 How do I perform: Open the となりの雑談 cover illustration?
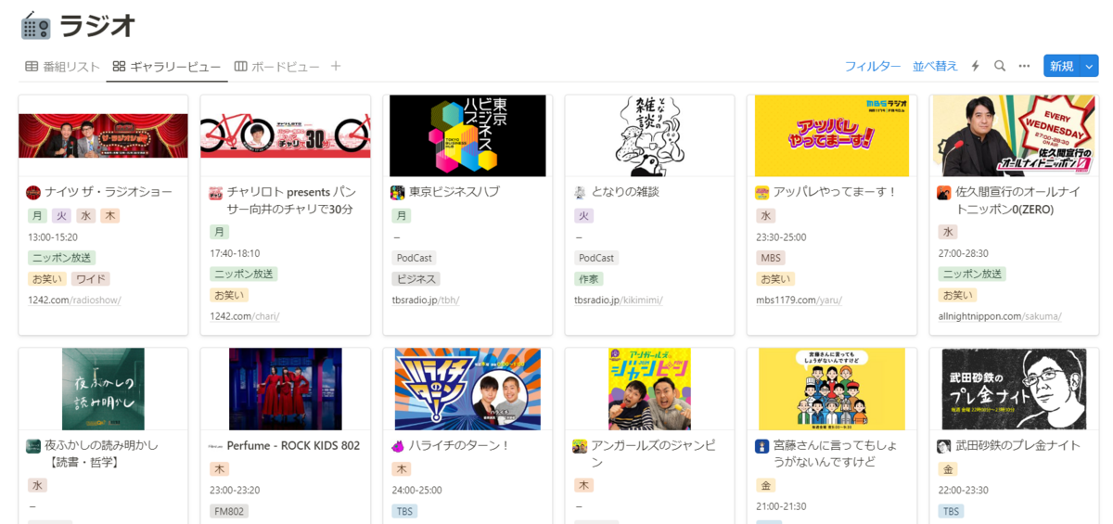(649, 135)
